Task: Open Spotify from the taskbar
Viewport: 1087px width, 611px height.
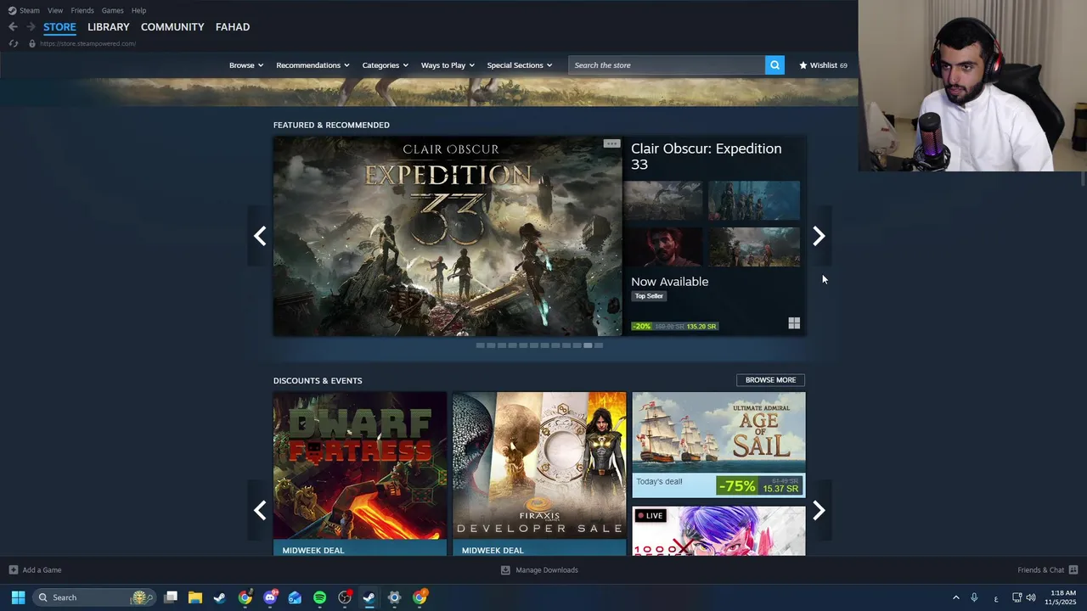Action: point(319,597)
